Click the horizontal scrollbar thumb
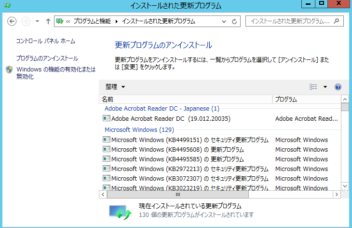This screenshot has width=352, height=228. click(178, 195)
